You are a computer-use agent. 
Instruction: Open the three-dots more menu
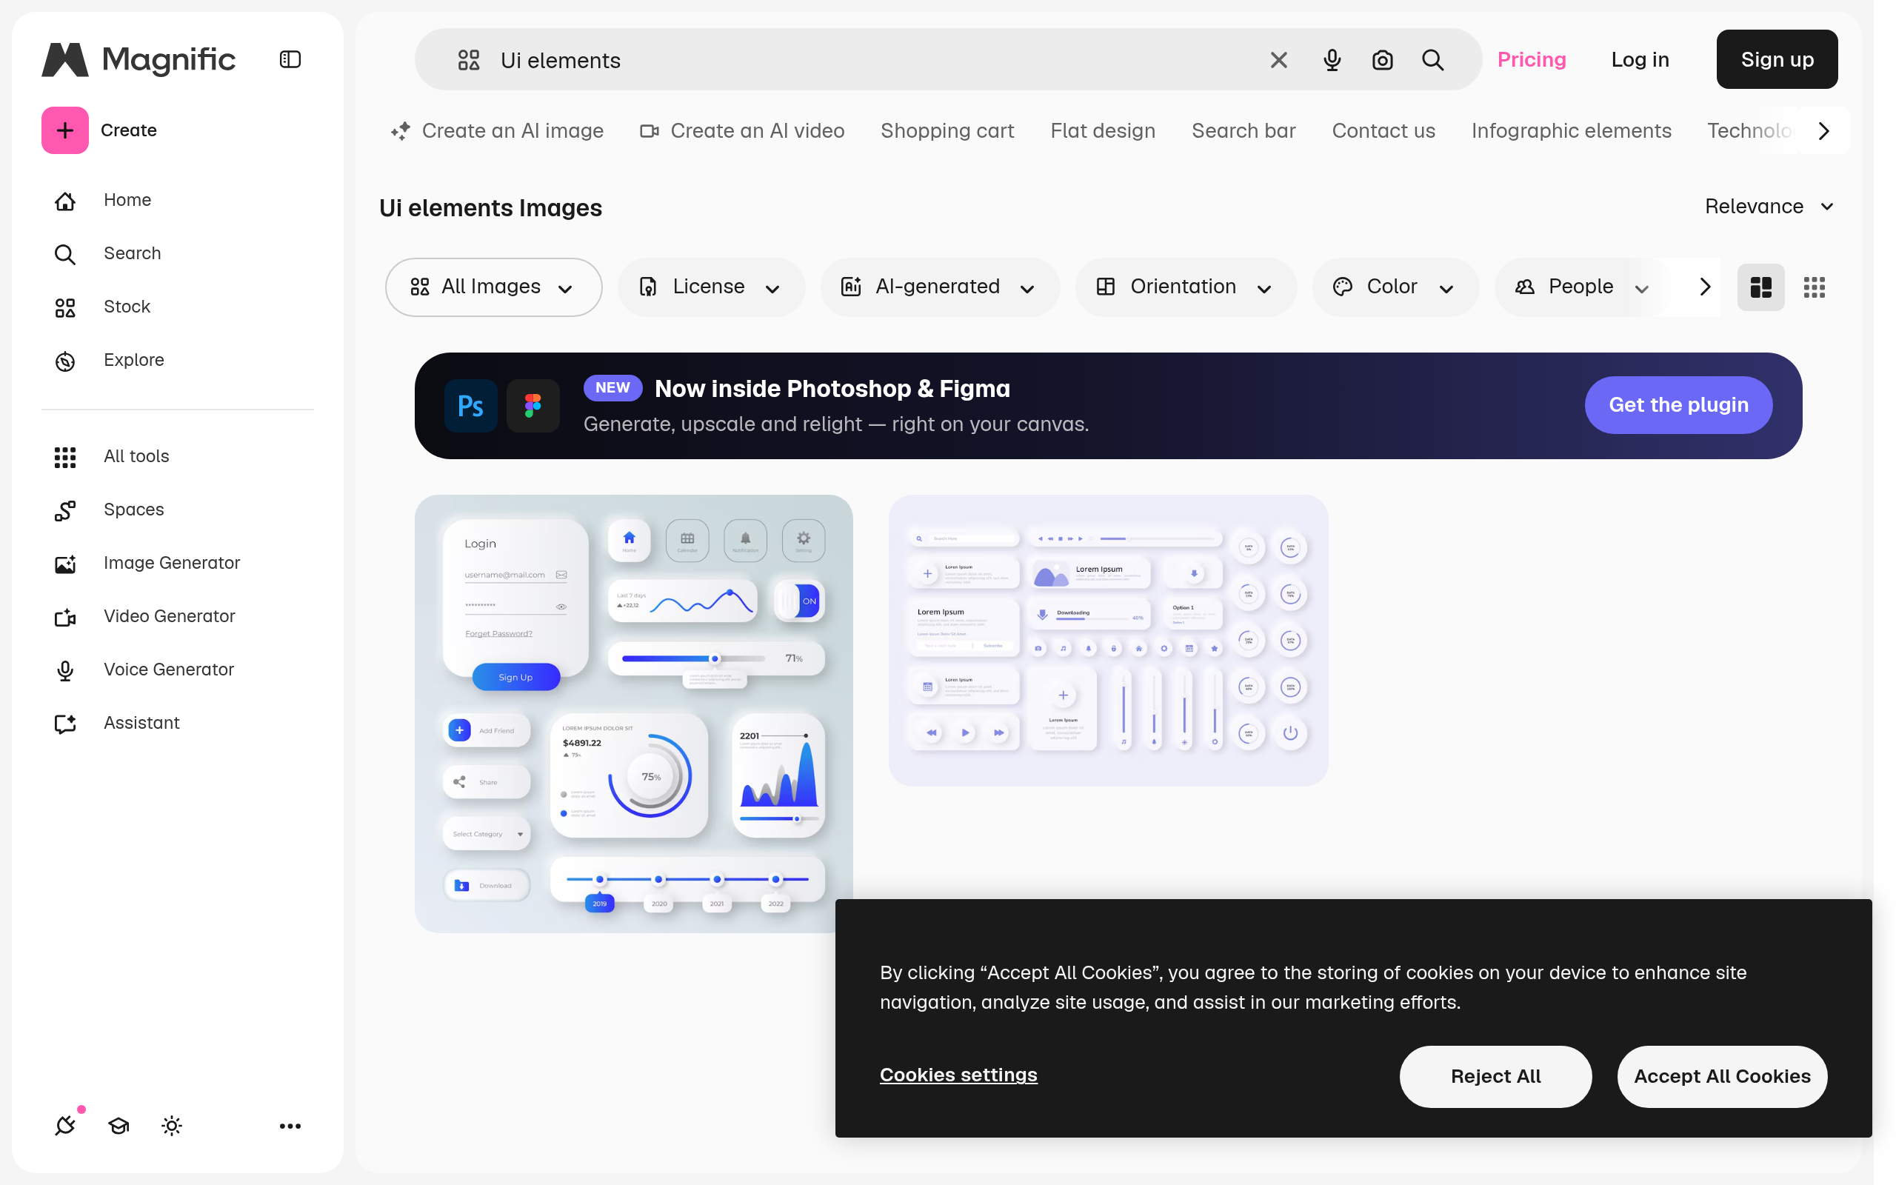[290, 1126]
